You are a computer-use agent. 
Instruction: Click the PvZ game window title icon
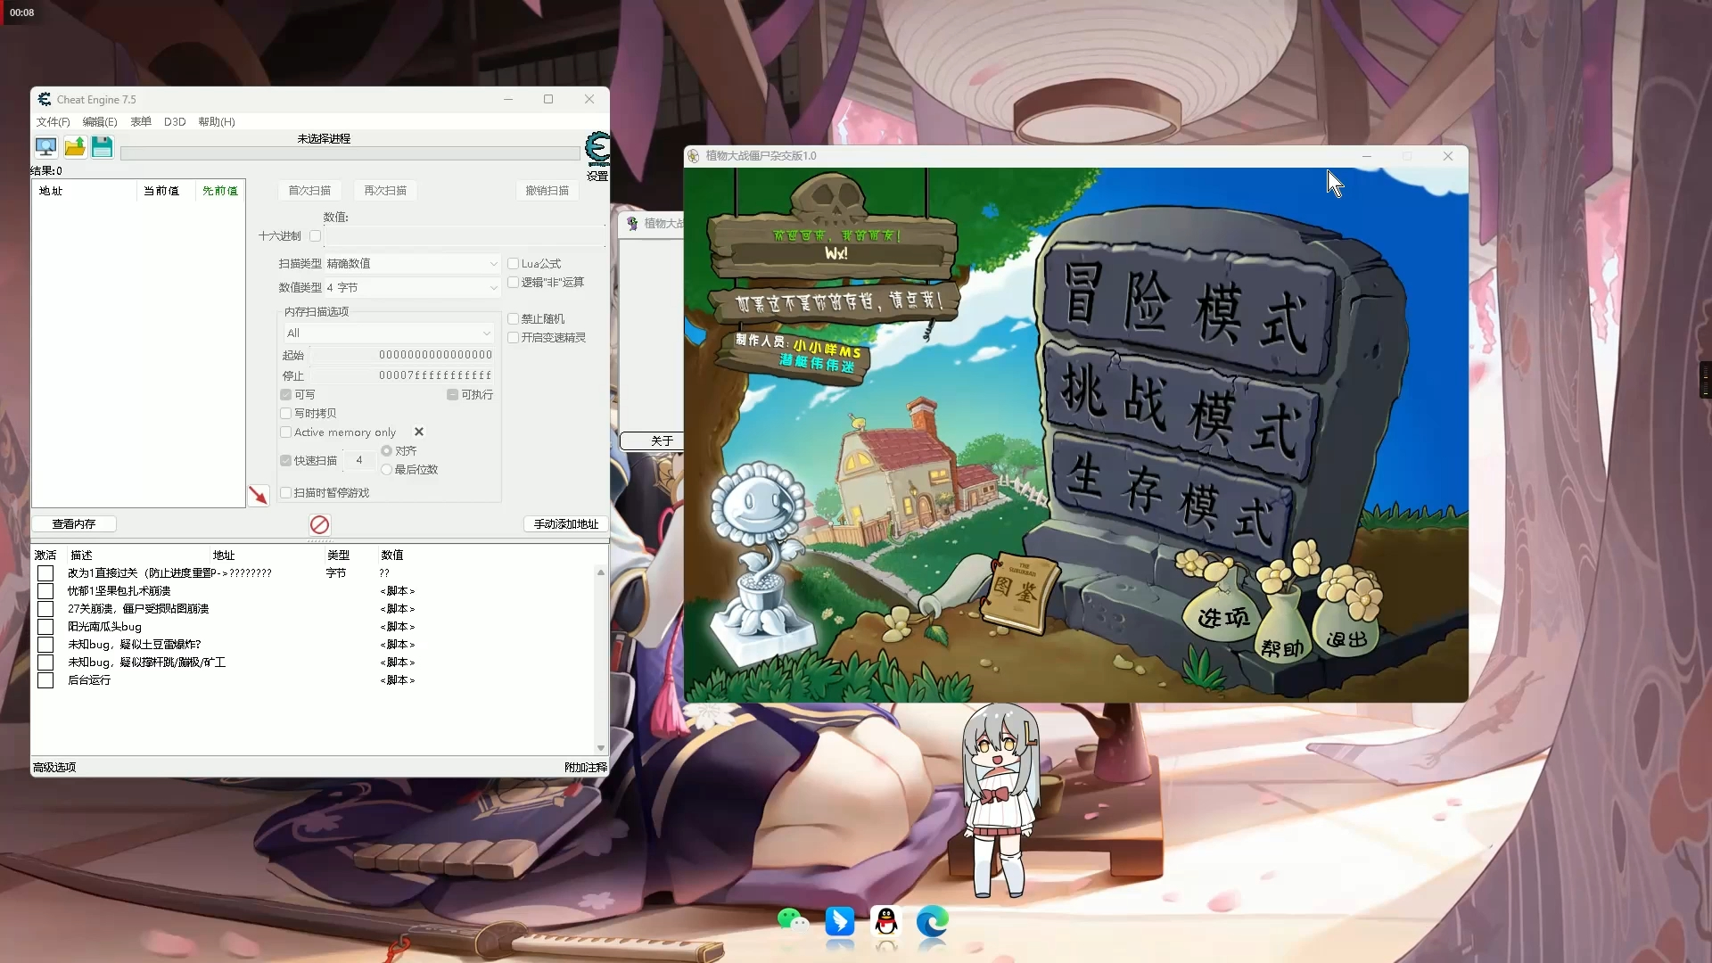click(694, 155)
